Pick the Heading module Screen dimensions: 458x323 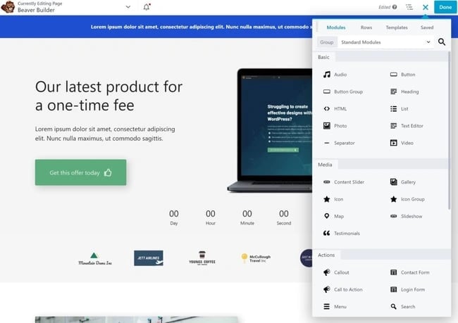click(404, 91)
